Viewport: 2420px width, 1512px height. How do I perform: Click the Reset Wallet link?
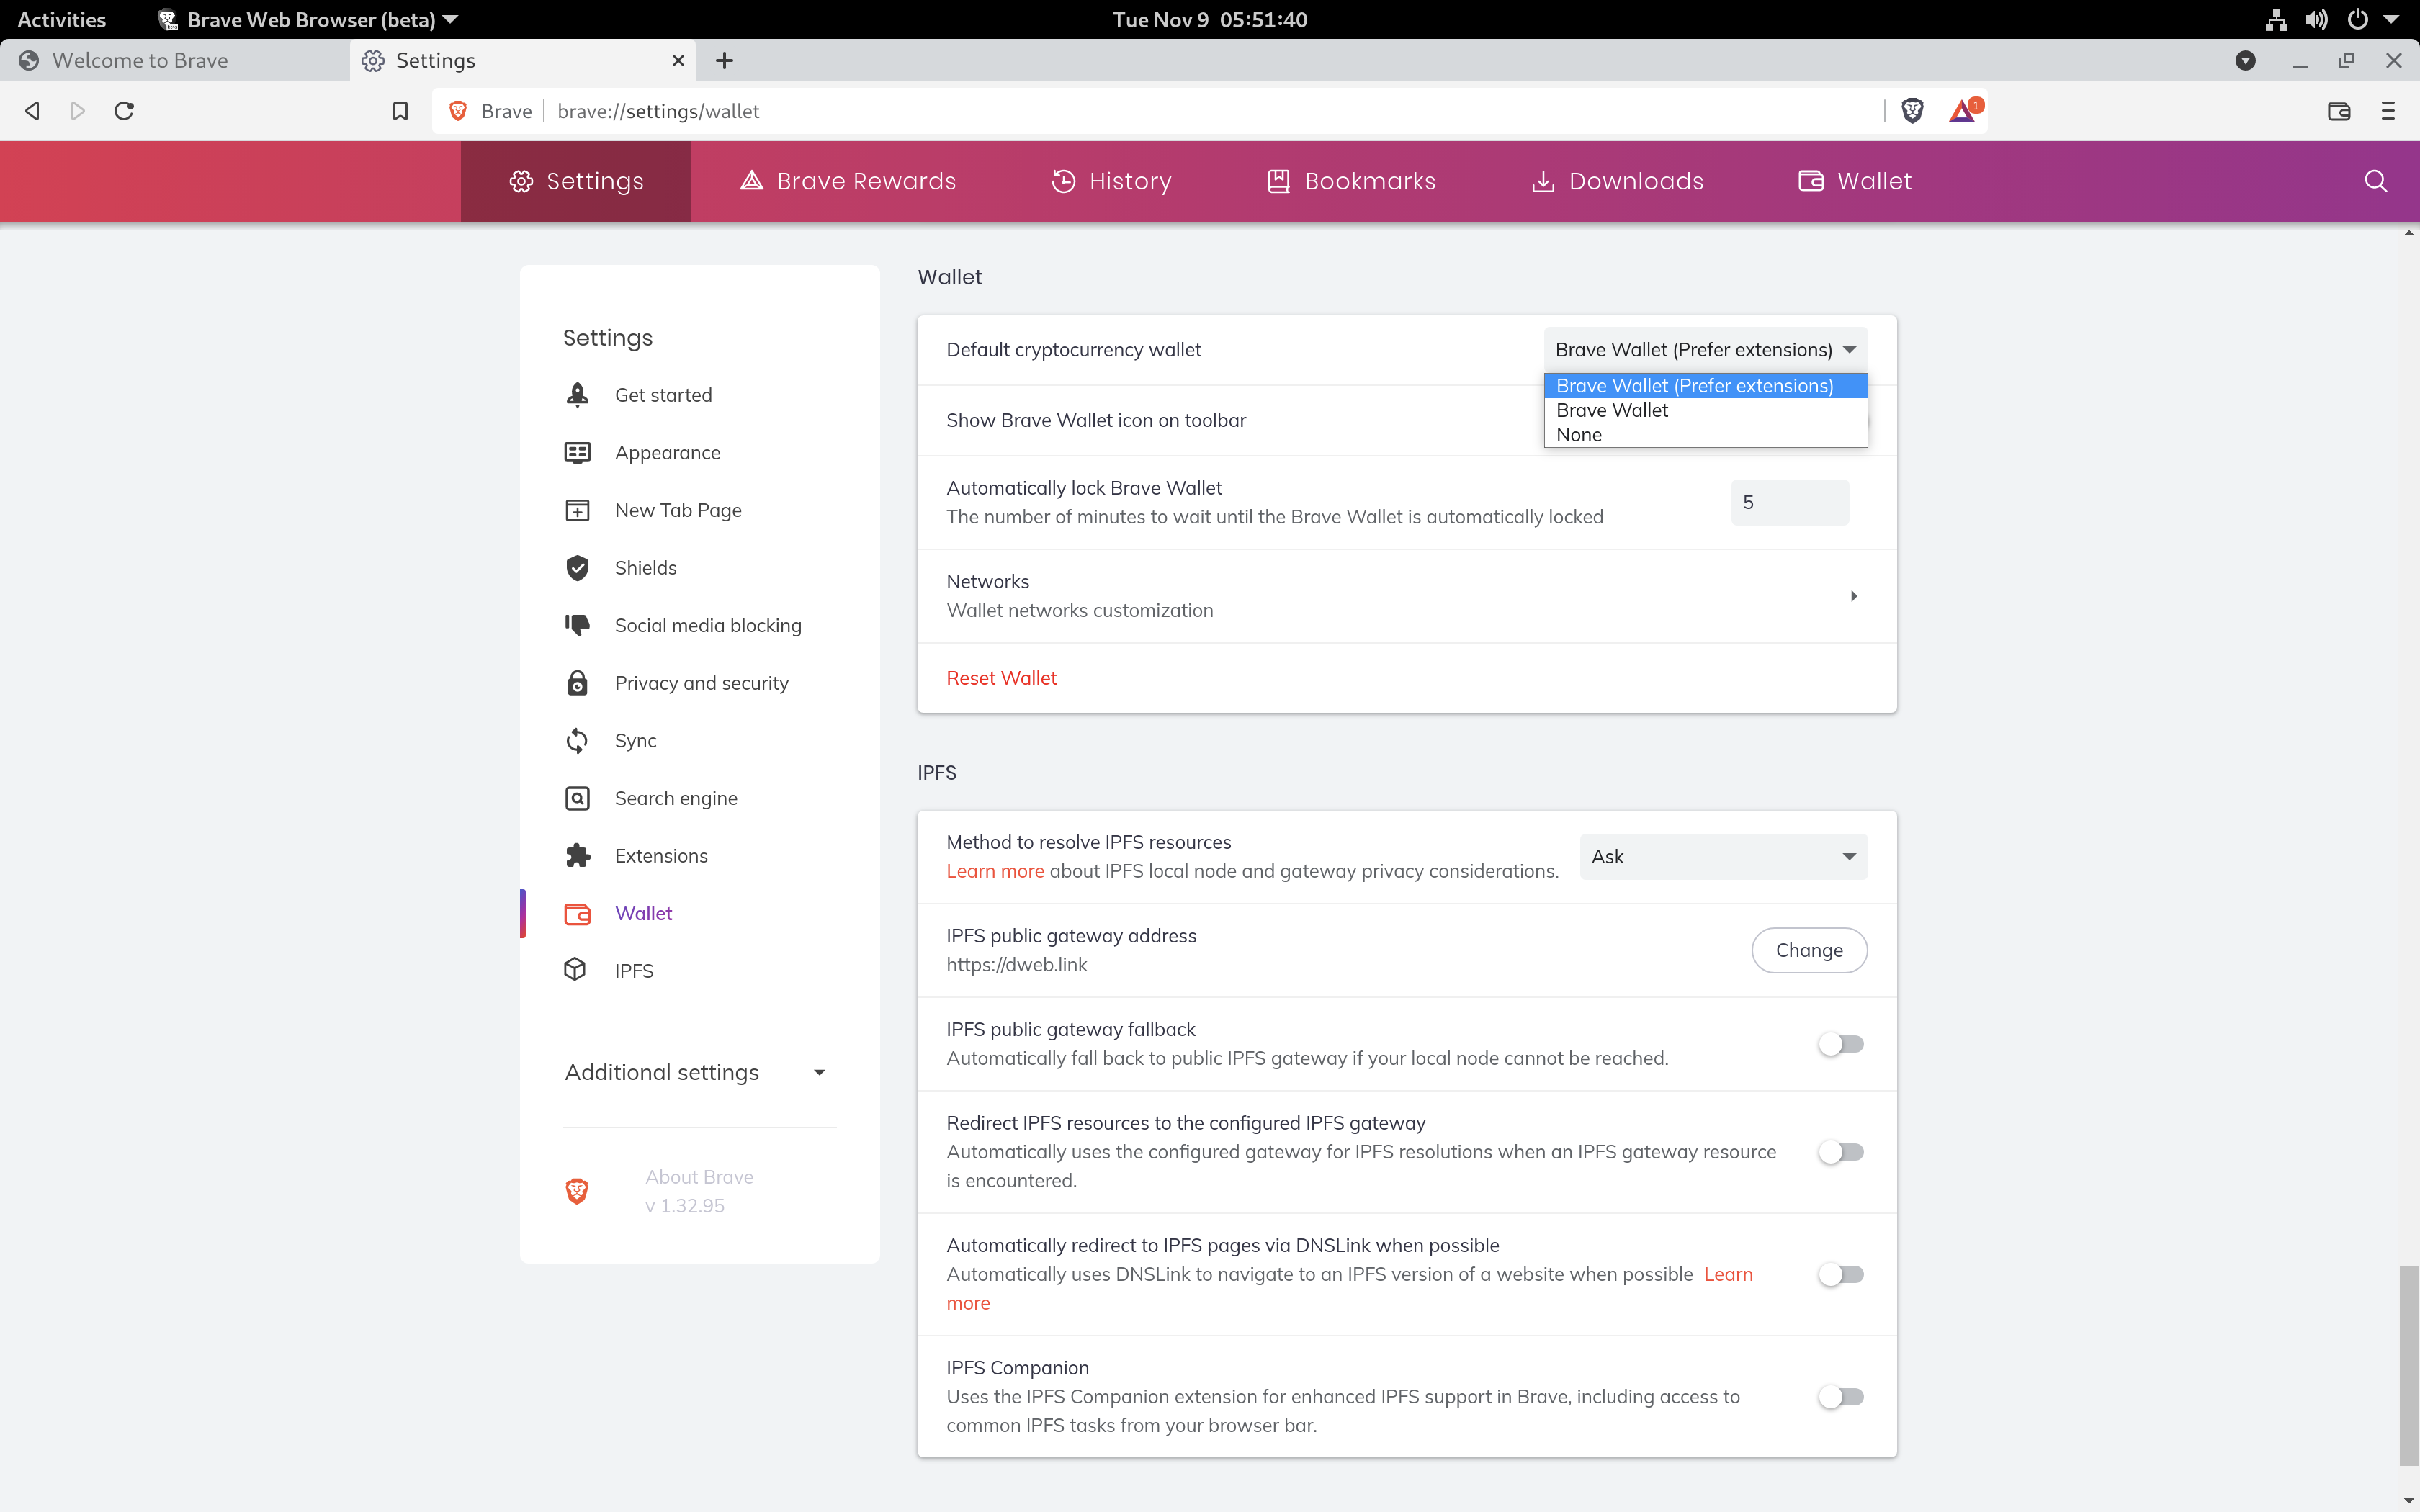click(1001, 677)
